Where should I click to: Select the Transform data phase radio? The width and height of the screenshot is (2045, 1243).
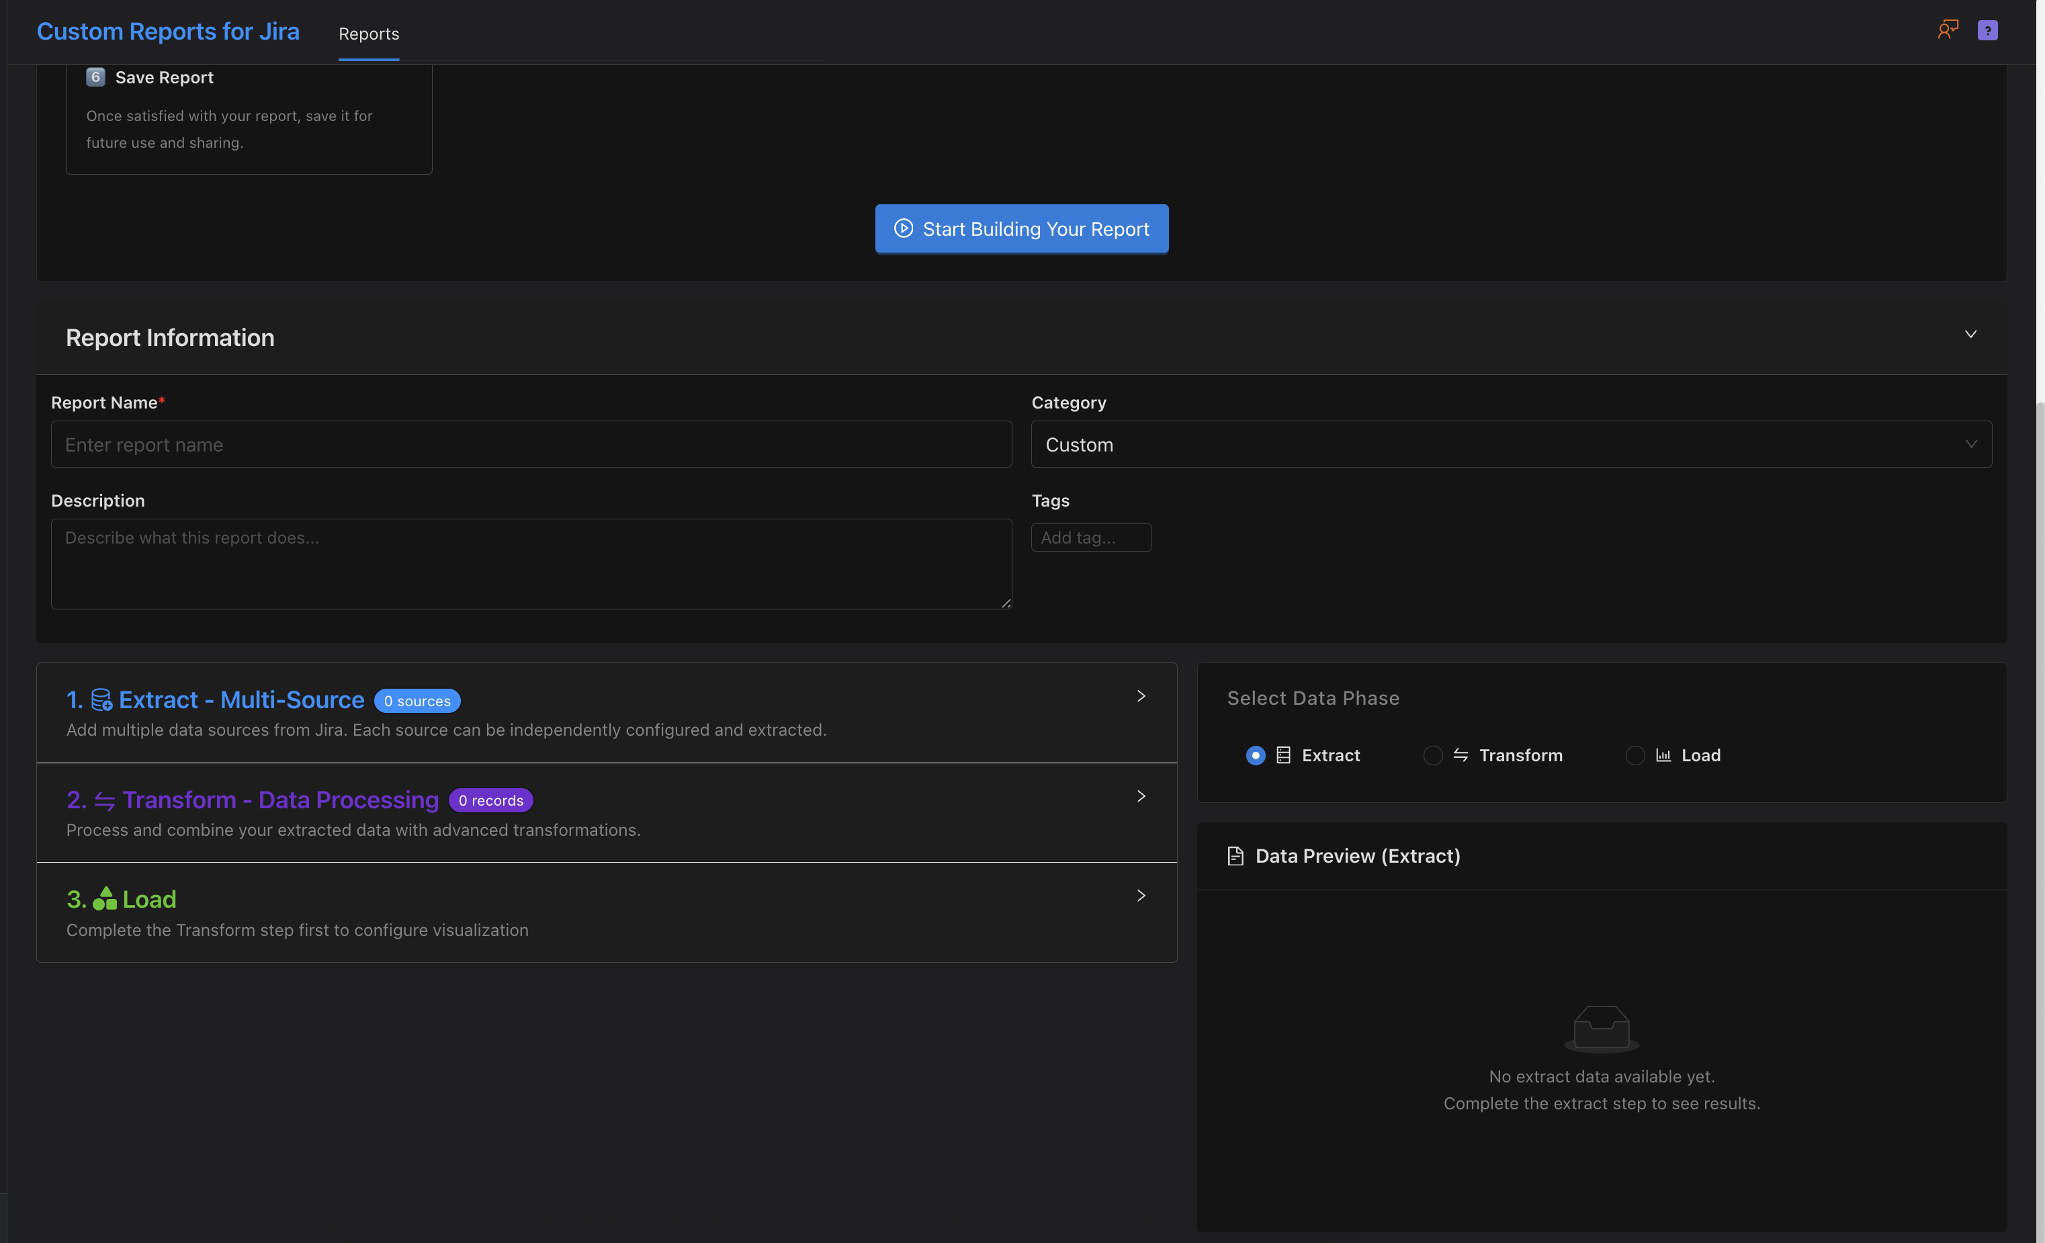(x=1432, y=755)
